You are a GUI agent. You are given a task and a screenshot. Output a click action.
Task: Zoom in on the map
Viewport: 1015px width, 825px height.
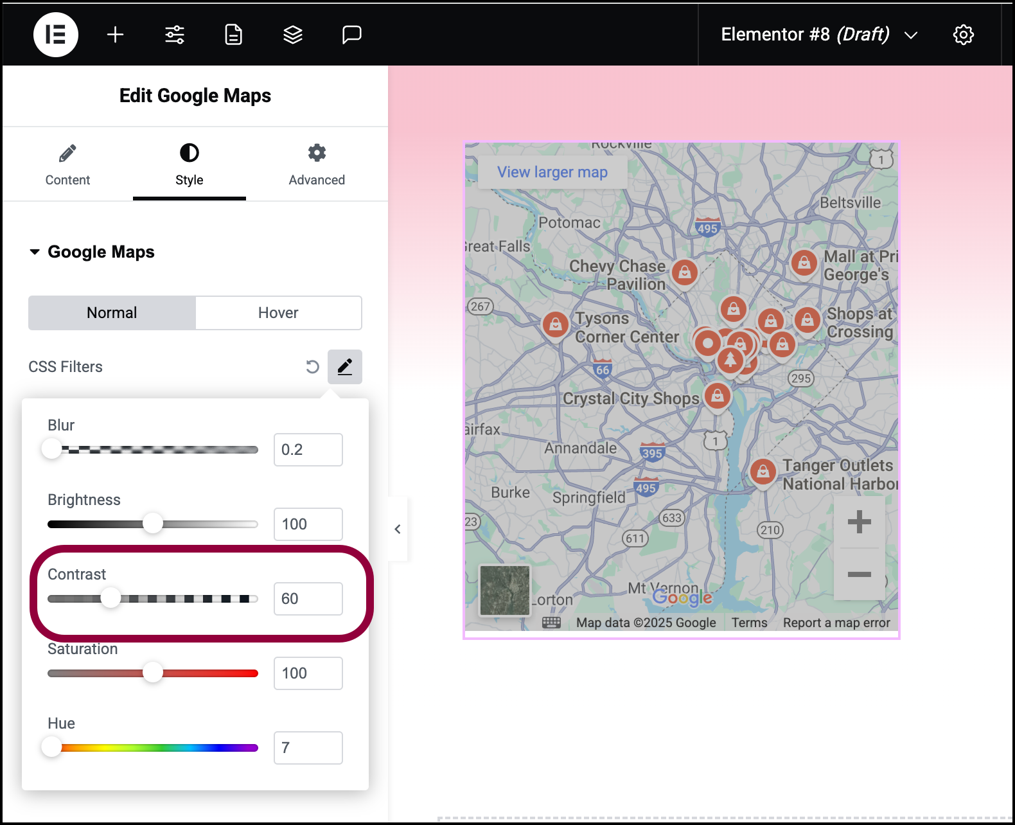tap(860, 522)
